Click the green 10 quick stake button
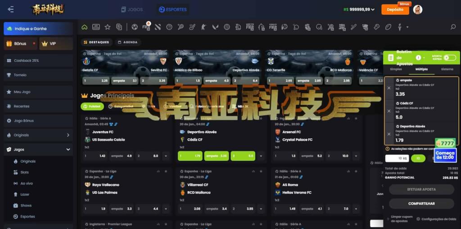Screen dimensions: 461x229 [x=418, y=158]
